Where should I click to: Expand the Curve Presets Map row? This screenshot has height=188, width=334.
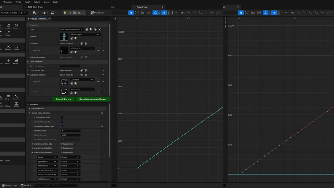point(28,70)
